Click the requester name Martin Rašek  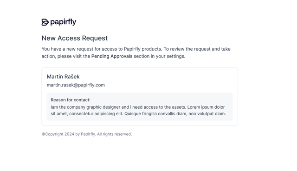click(x=63, y=77)
